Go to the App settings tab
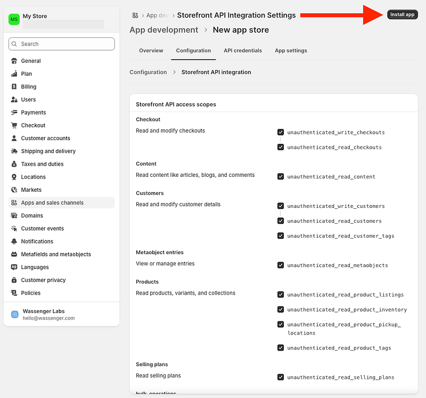Viewport: 426px width, 398px height. (291, 51)
